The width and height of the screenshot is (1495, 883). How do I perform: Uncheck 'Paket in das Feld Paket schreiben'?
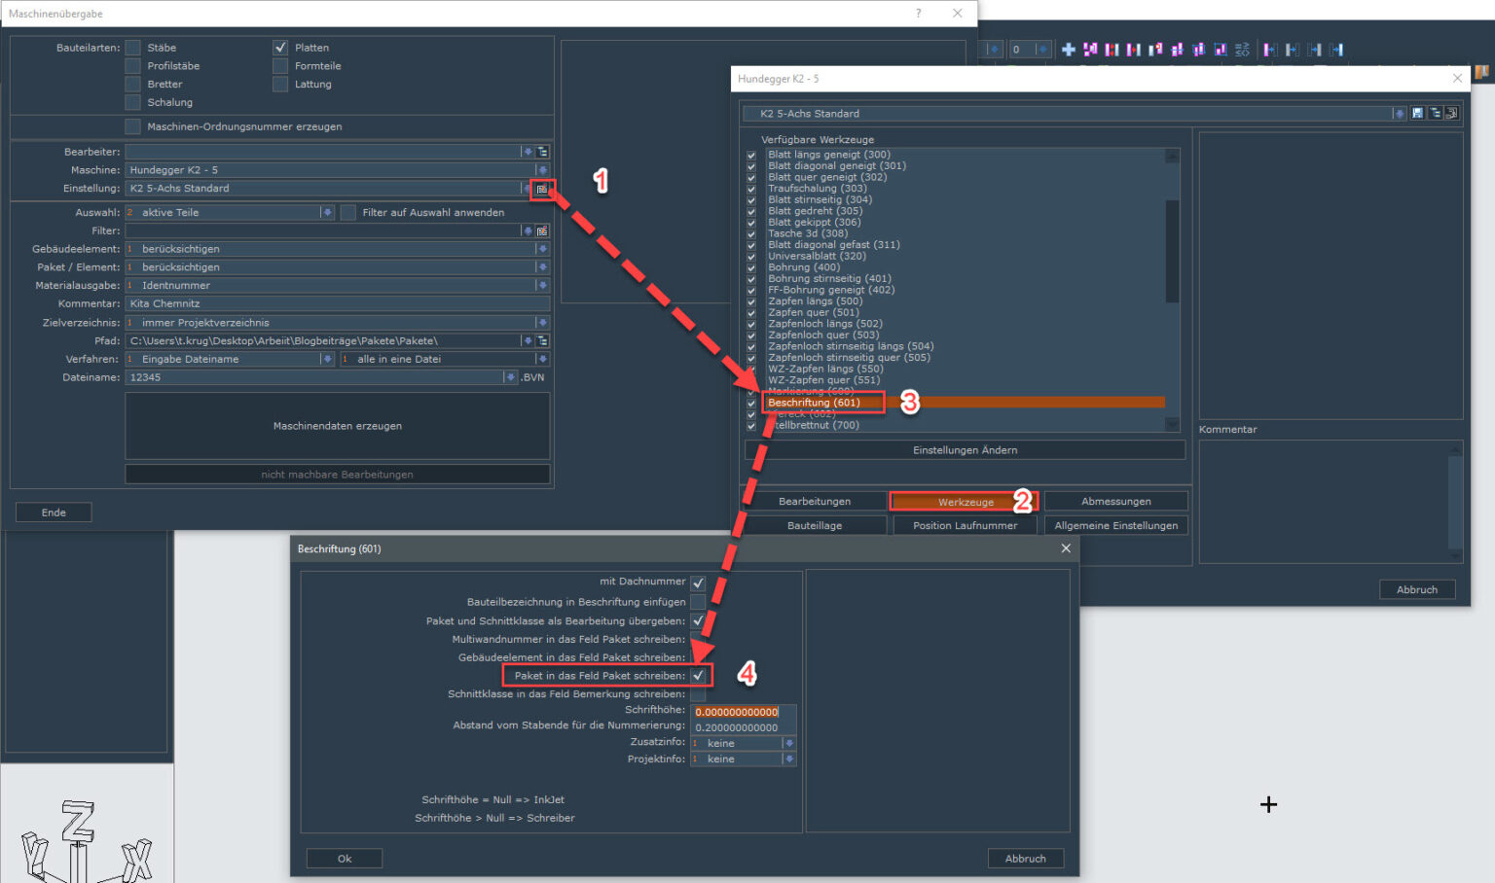pos(698,676)
